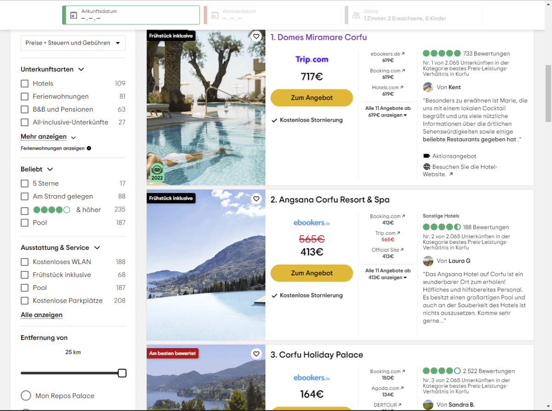Open the Preise + Steuern und Gebühren dropdown

(73, 43)
